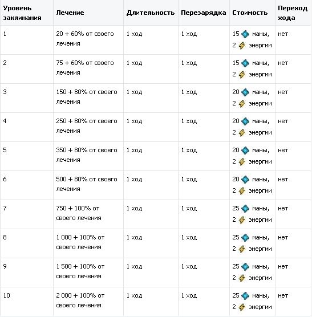This screenshot has width=312, height=317.
Task: Click the "Перезарядка" column header
Action: [204, 13]
